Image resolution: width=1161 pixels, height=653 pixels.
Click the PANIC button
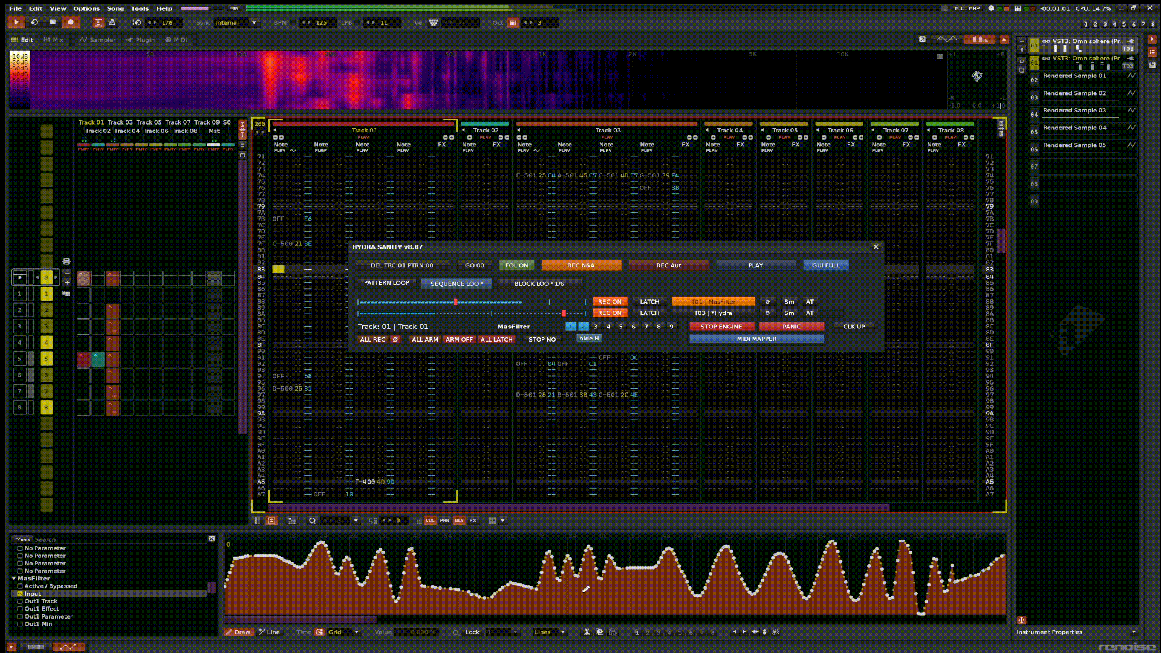[x=792, y=326]
